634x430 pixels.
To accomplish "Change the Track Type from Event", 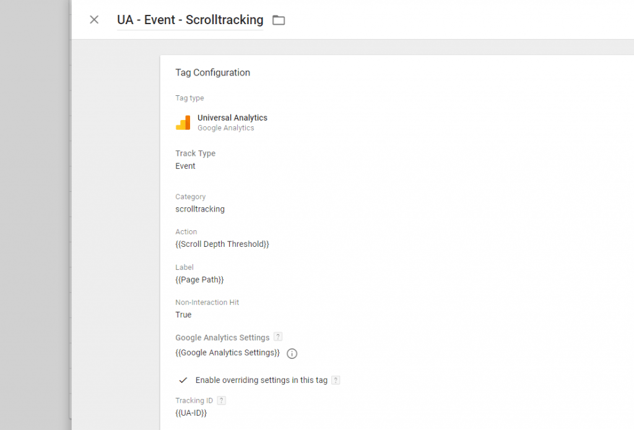I will tap(185, 166).
